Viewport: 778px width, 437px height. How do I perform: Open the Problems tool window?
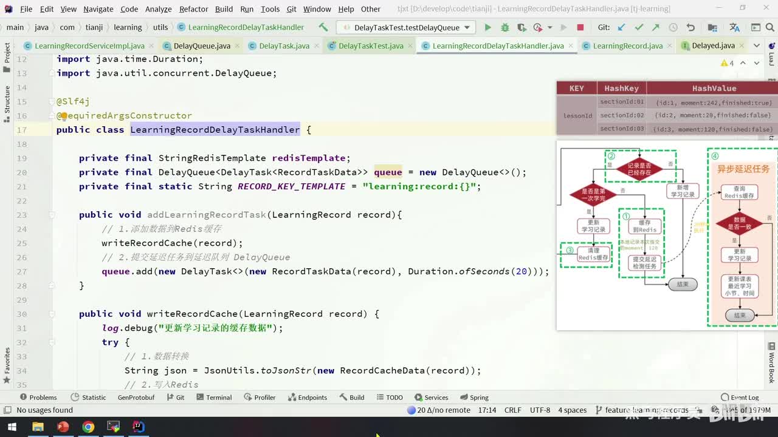click(38, 398)
